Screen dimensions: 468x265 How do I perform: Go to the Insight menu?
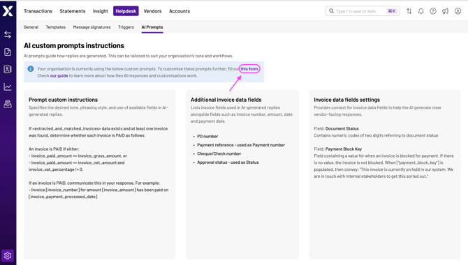point(101,11)
